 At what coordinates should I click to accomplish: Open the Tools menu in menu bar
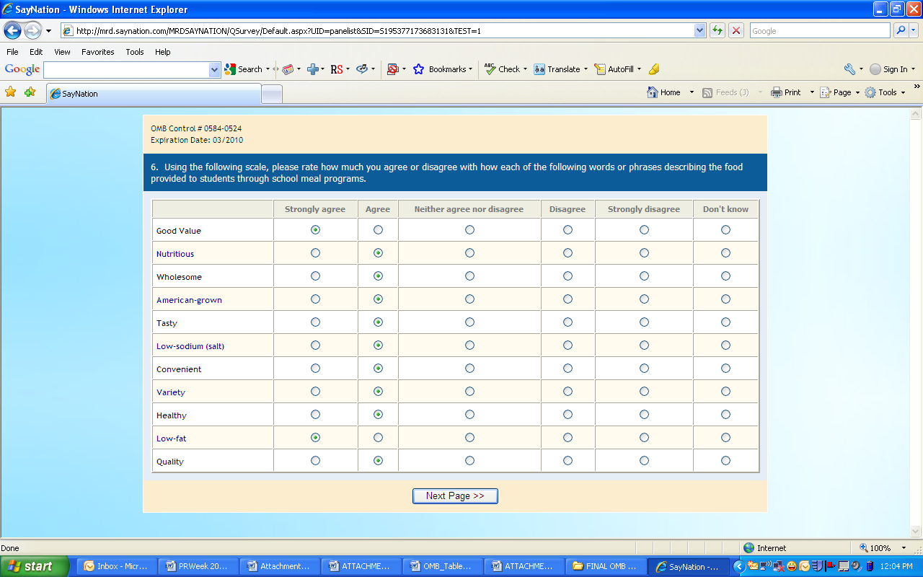point(134,52)
